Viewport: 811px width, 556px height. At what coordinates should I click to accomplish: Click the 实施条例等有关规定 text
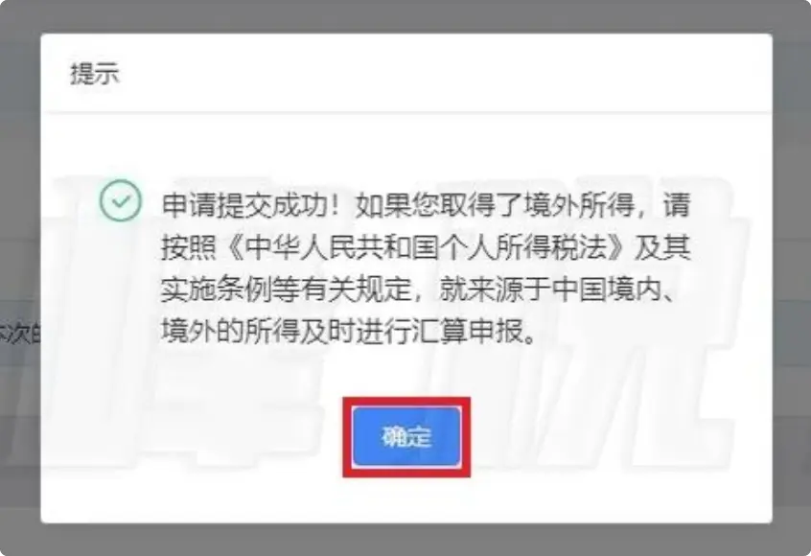[x=286, y=290]
